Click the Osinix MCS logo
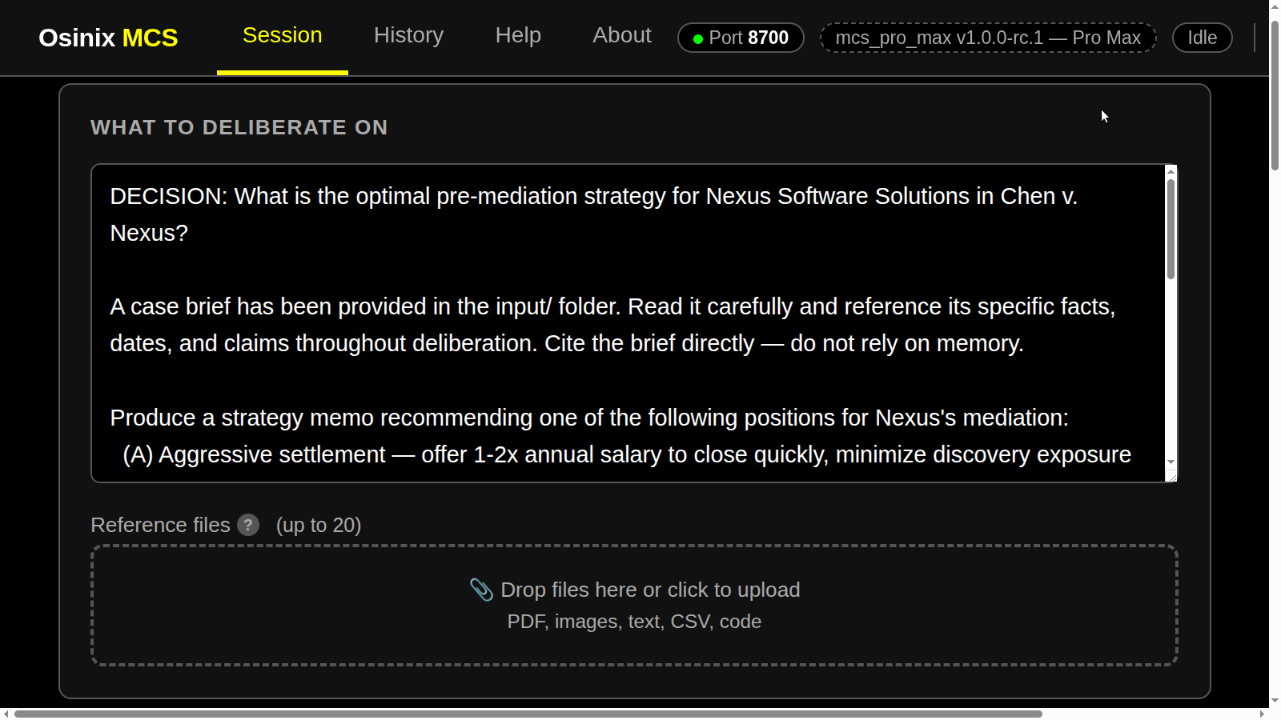 (108, 38)
